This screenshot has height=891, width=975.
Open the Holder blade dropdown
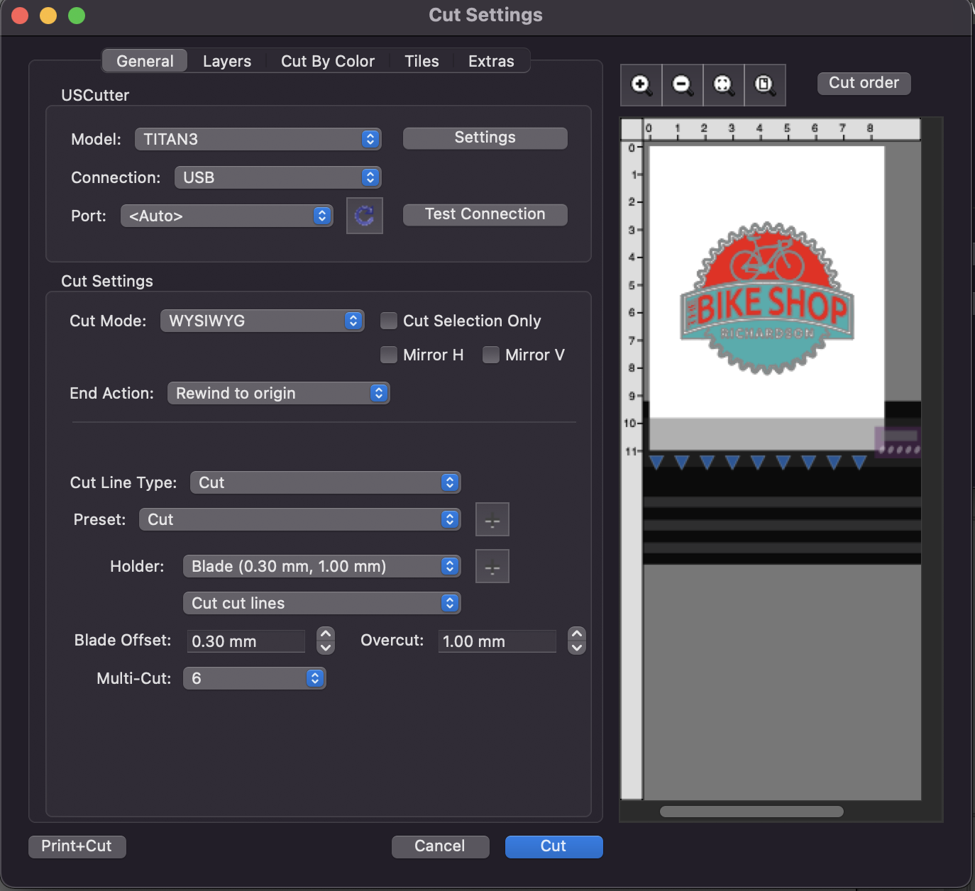[x=322, y=566]
